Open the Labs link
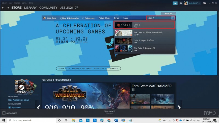The width and height of the screenshot is (219, 123). click(126, 18)
